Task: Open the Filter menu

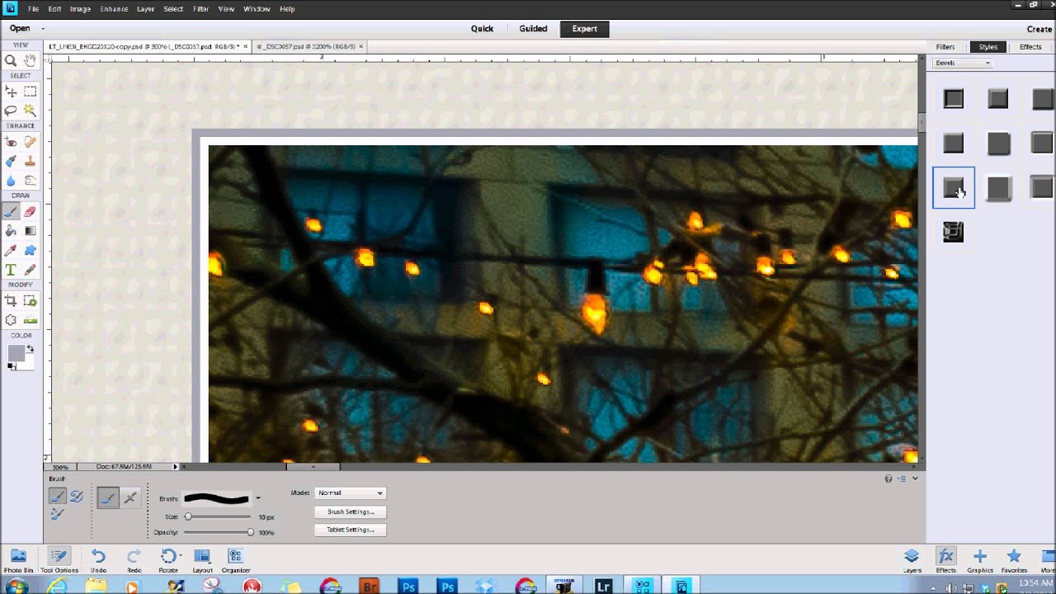Action: (200, 8)
